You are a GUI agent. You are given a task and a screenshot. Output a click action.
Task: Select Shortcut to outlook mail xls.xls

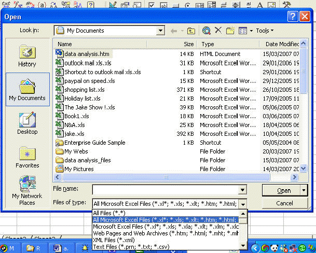103,72
